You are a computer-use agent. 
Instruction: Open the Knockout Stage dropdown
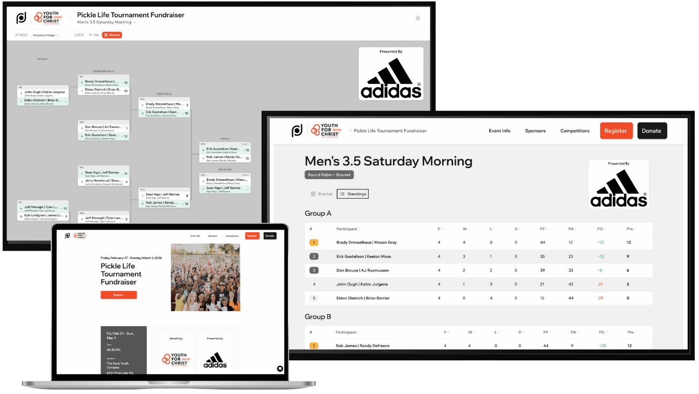click(x=46, y=35)
